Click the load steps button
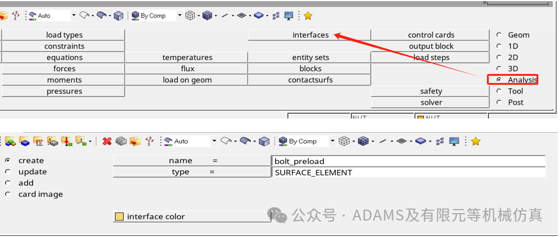560x237 pixels. point(431,58)
